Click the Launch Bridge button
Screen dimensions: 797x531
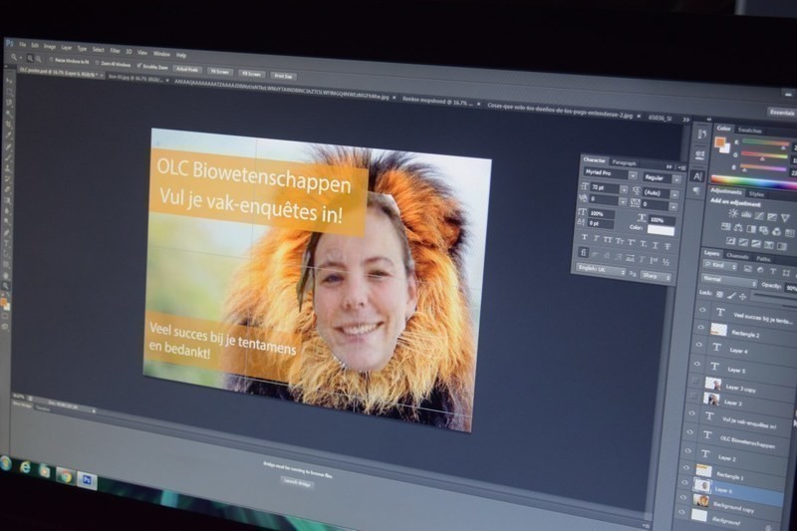tap(297, 483)
